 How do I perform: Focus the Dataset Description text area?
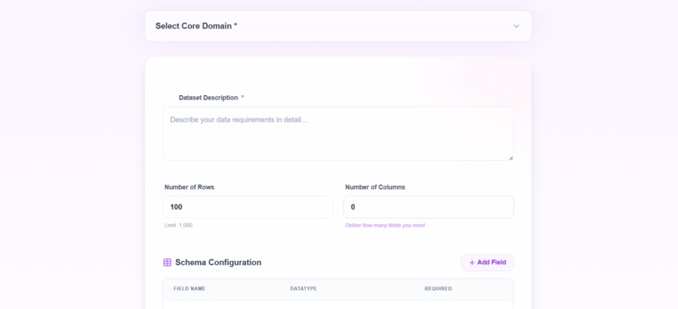[x=338, y=134]
